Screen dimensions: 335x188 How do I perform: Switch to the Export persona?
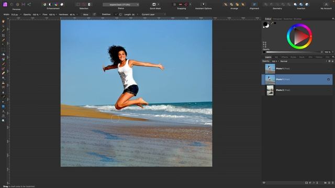click(x=29, y=4)
